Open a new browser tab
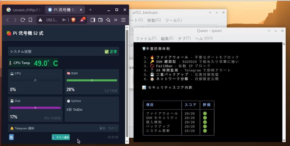The image size is (290, 146). coord(90,10)
